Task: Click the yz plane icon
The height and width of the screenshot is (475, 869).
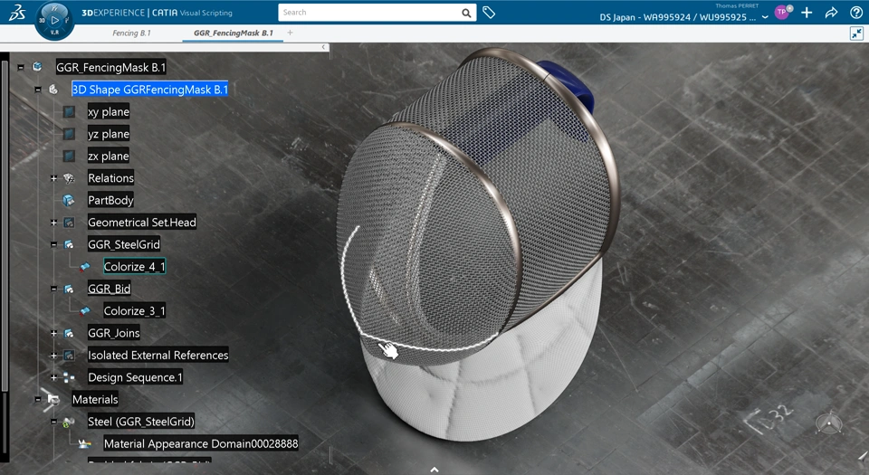Action: pyautogui.click(x=69, y=134)
